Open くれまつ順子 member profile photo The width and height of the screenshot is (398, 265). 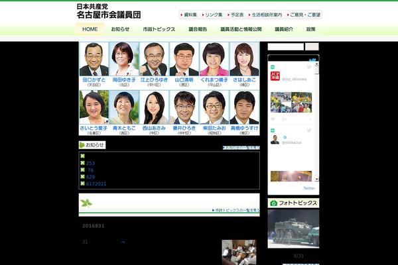pos(214,59)
